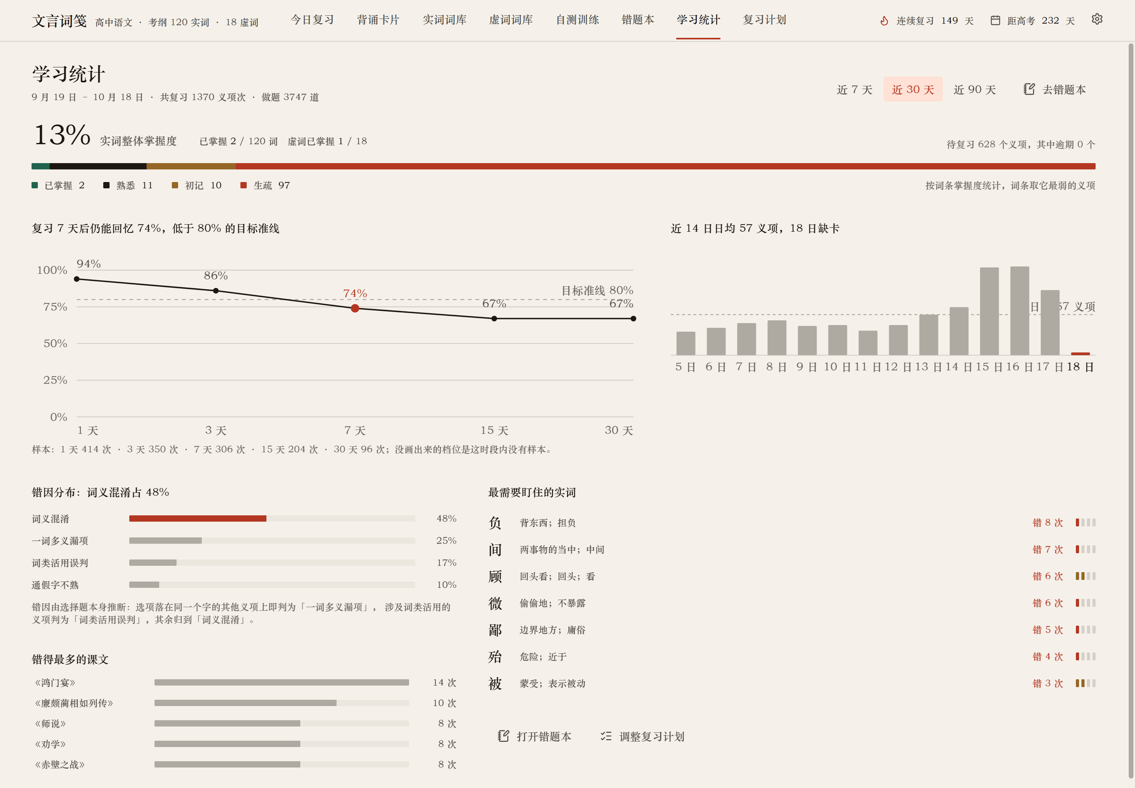Select the 学习统计 tab
Image resolution: width=1135 pixels, height=788 pixels.
pos(698,20)
